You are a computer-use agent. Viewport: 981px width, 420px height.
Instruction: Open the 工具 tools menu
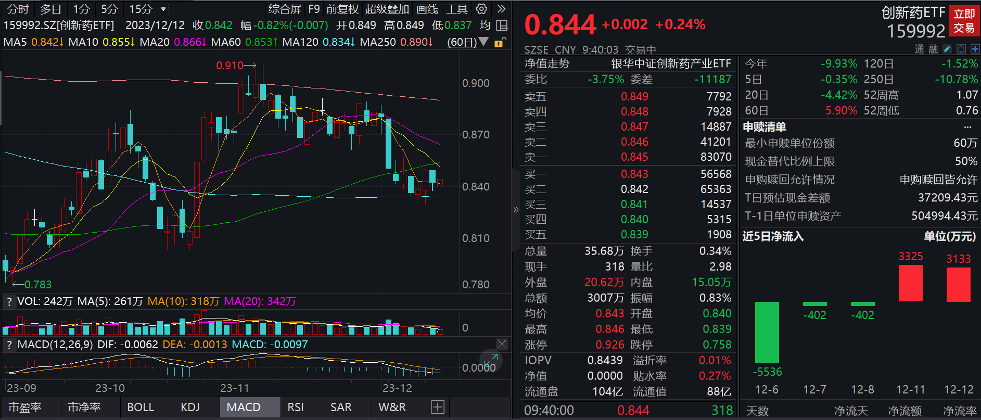pos(457,9)
